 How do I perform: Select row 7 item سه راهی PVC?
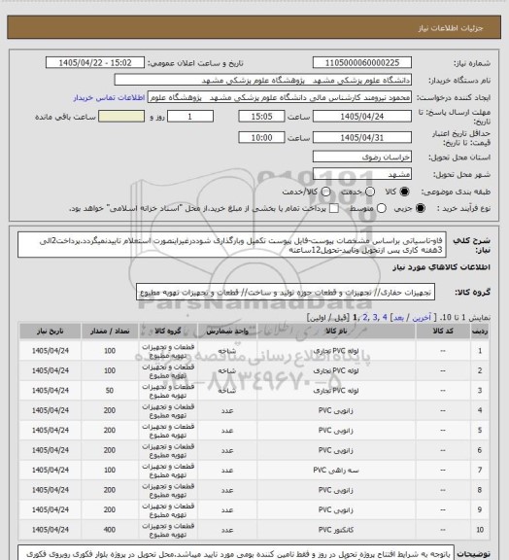pyautogui.click(x=336, y=470)
